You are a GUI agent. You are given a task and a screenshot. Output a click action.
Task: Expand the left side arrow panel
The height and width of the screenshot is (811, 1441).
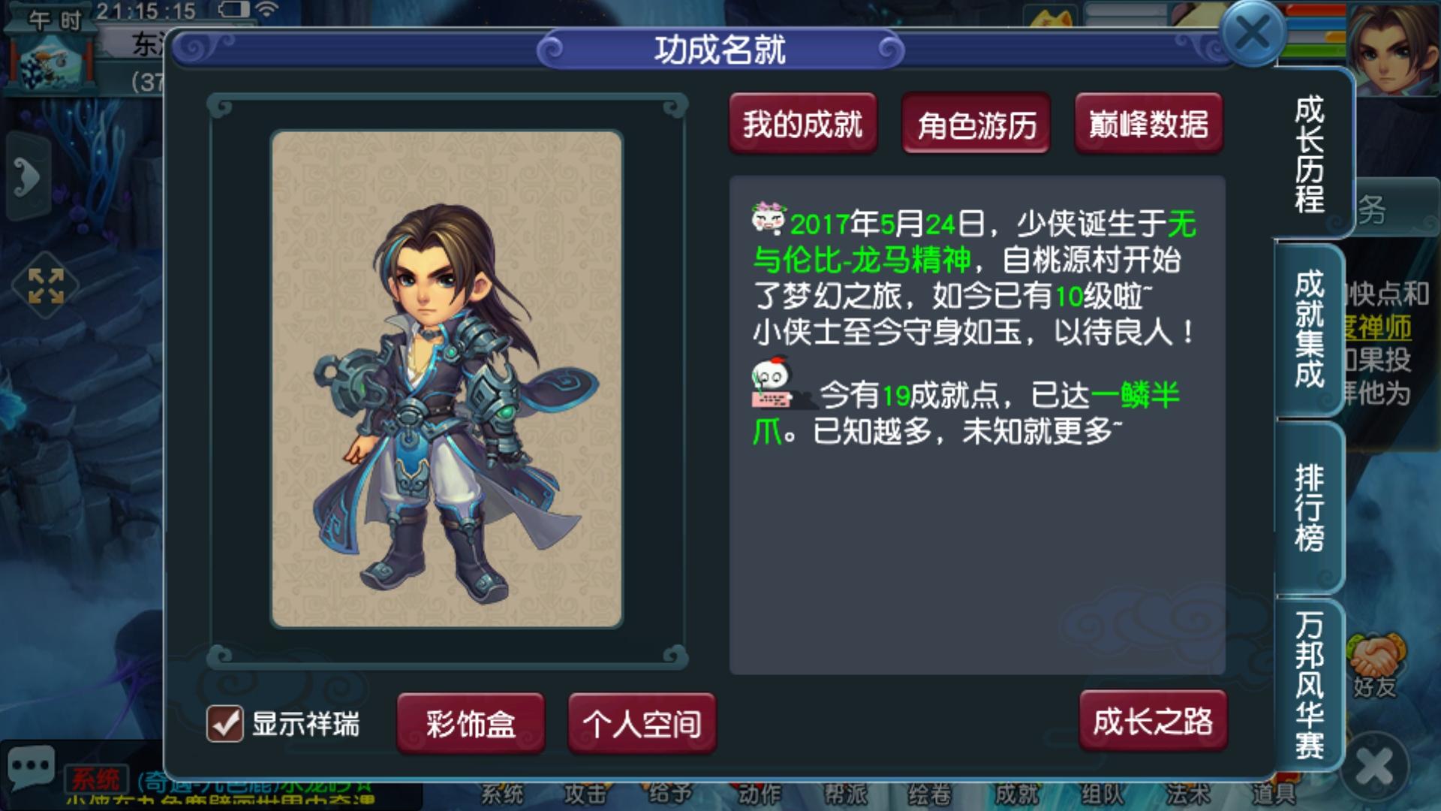pyautogui.click(x=28, y=178)
